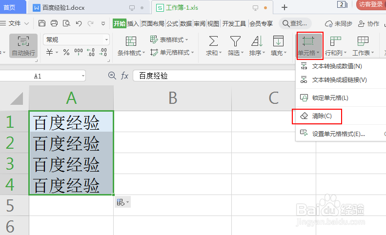The height and width of the screenshot is (235, 386).
Task: Decrease decimal places icon
Action: click(x=103, y=52)
